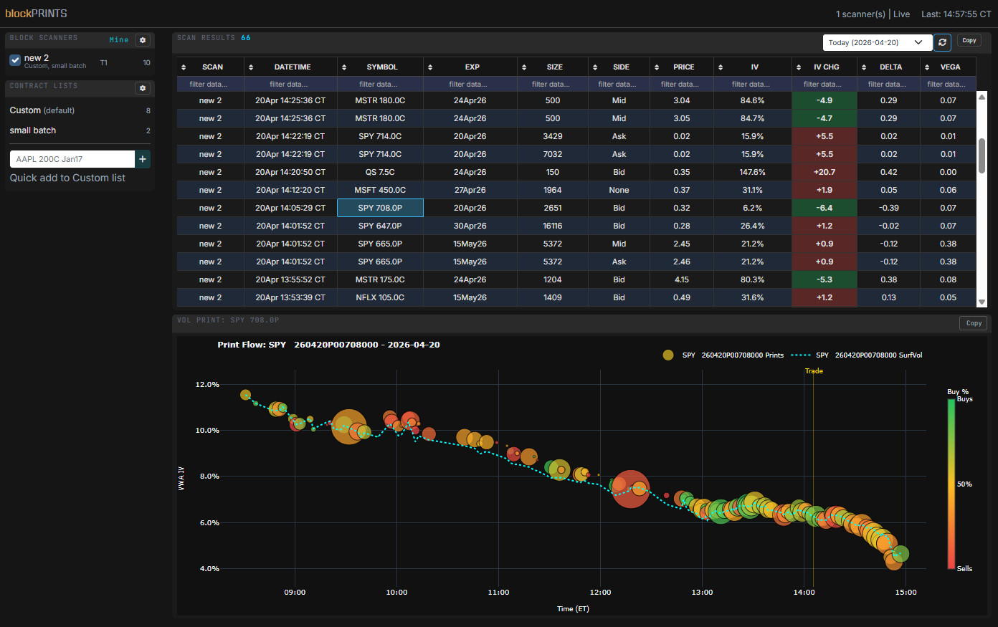Image resolution: width=998 pixels, height=627 pixels.
Task: Click sort arrows in DATETIME column header
Action: click(x=251, y=67)
